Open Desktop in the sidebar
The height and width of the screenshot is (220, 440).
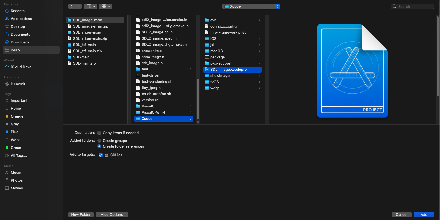tap(31, 26)
